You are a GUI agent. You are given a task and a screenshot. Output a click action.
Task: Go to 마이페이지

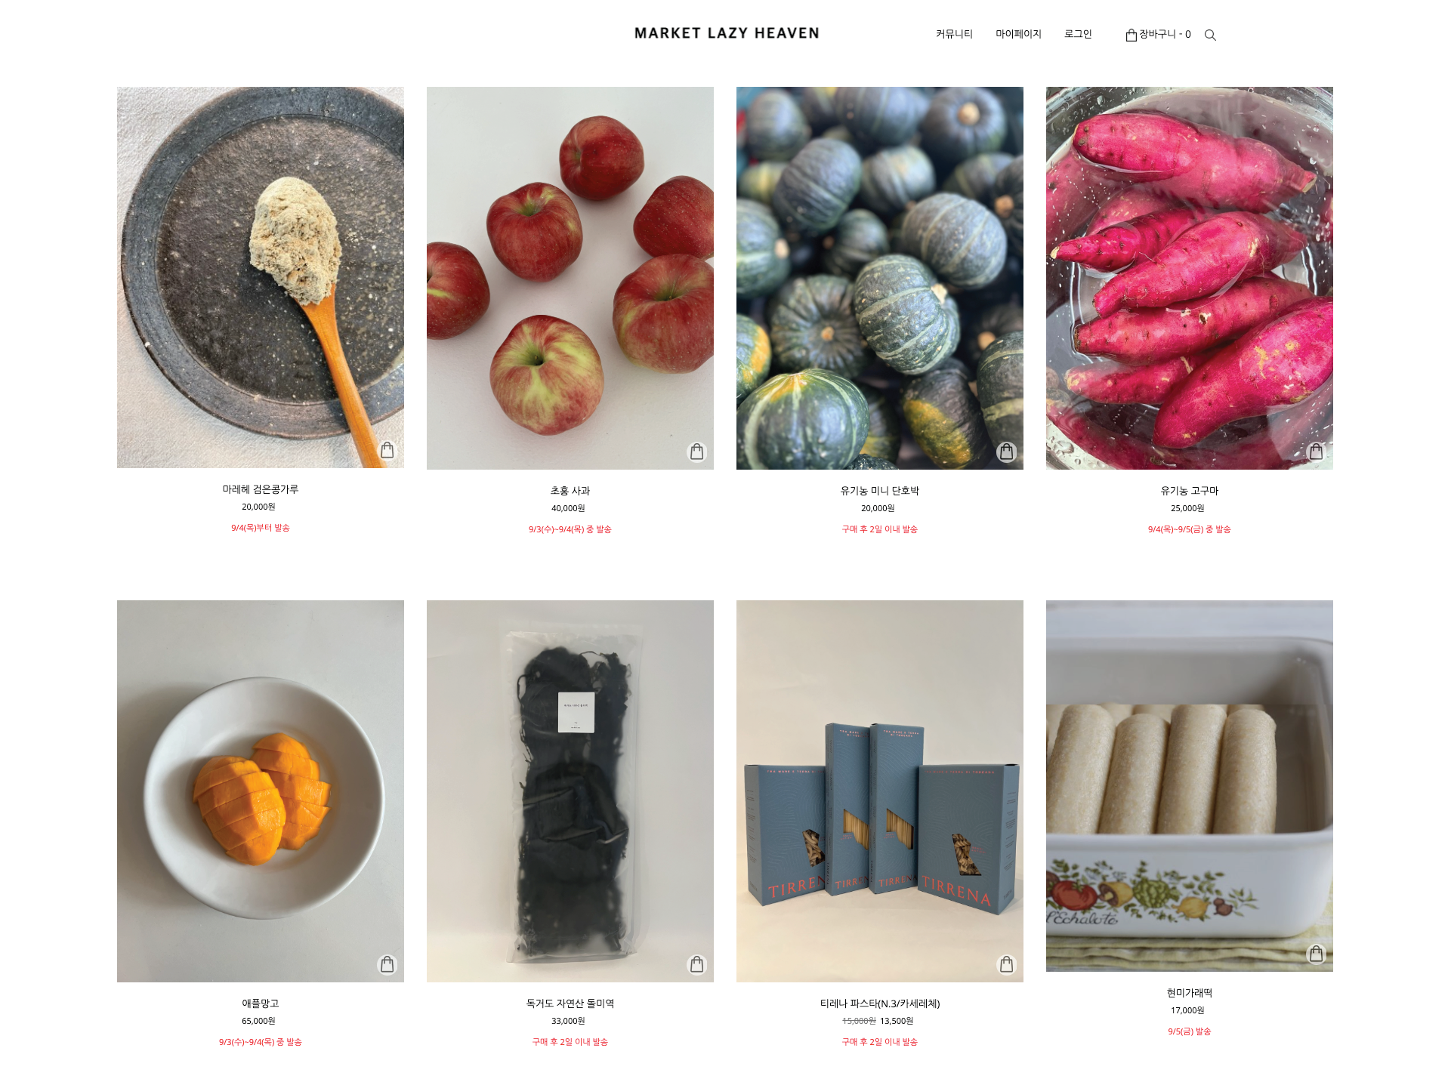pyautogui.click(x=1018, y=34)
